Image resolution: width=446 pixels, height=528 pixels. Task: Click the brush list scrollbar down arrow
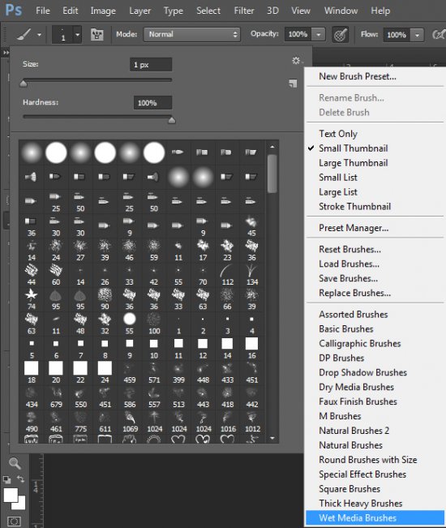point(272,438)
